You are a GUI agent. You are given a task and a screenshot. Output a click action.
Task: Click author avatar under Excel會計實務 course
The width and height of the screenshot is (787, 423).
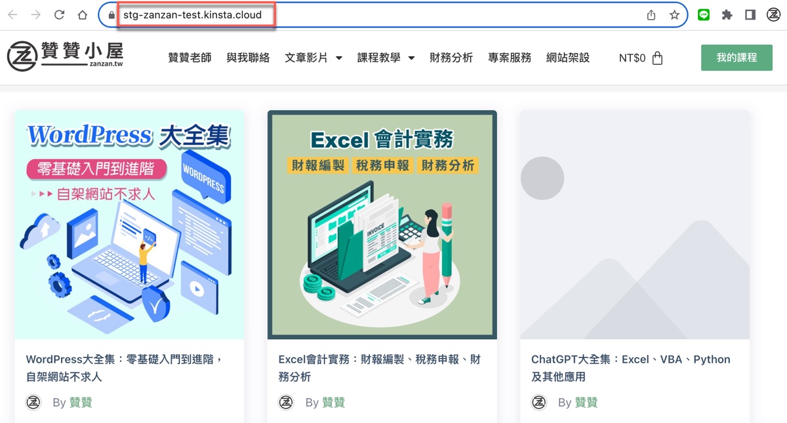pyautogui.click(x=286, y=402)
